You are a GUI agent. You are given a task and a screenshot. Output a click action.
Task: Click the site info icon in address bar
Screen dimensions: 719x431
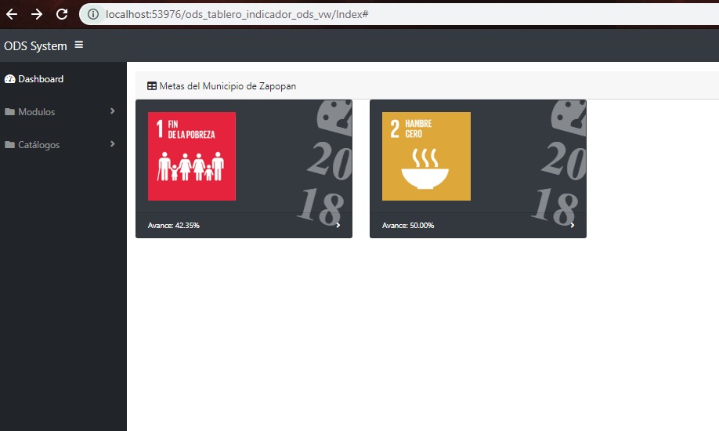point(93,14)
